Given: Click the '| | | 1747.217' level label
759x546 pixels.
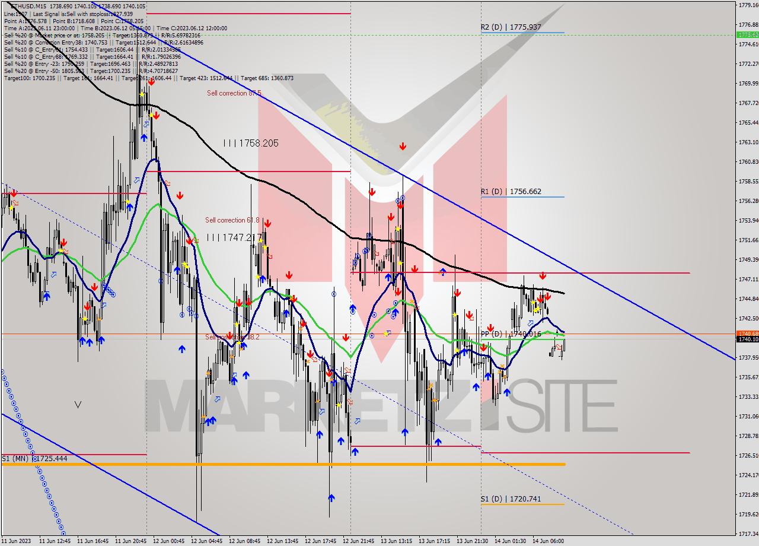Looking at the screenshot, I should click(234, 237).
